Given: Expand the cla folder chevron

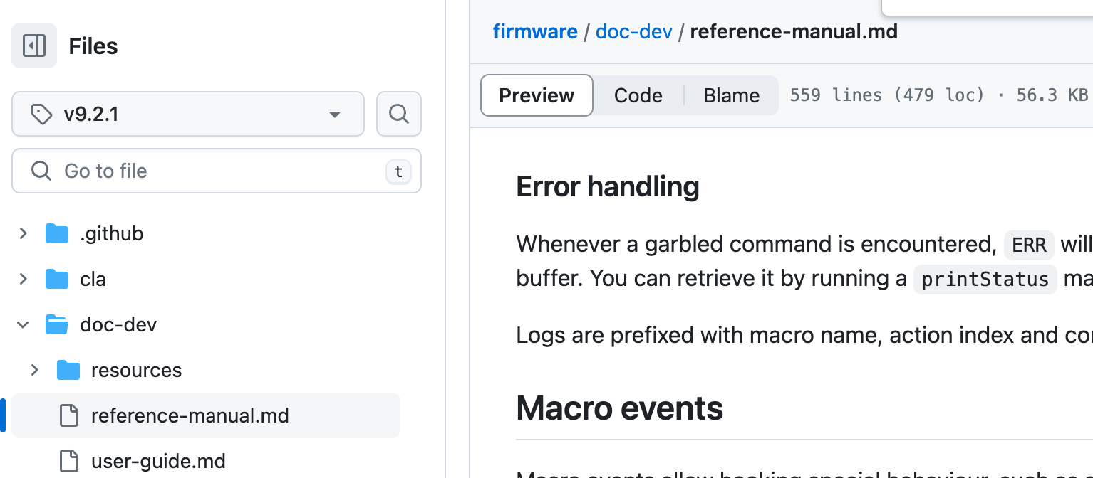Looking at the screenshot, I should [24, 279].
